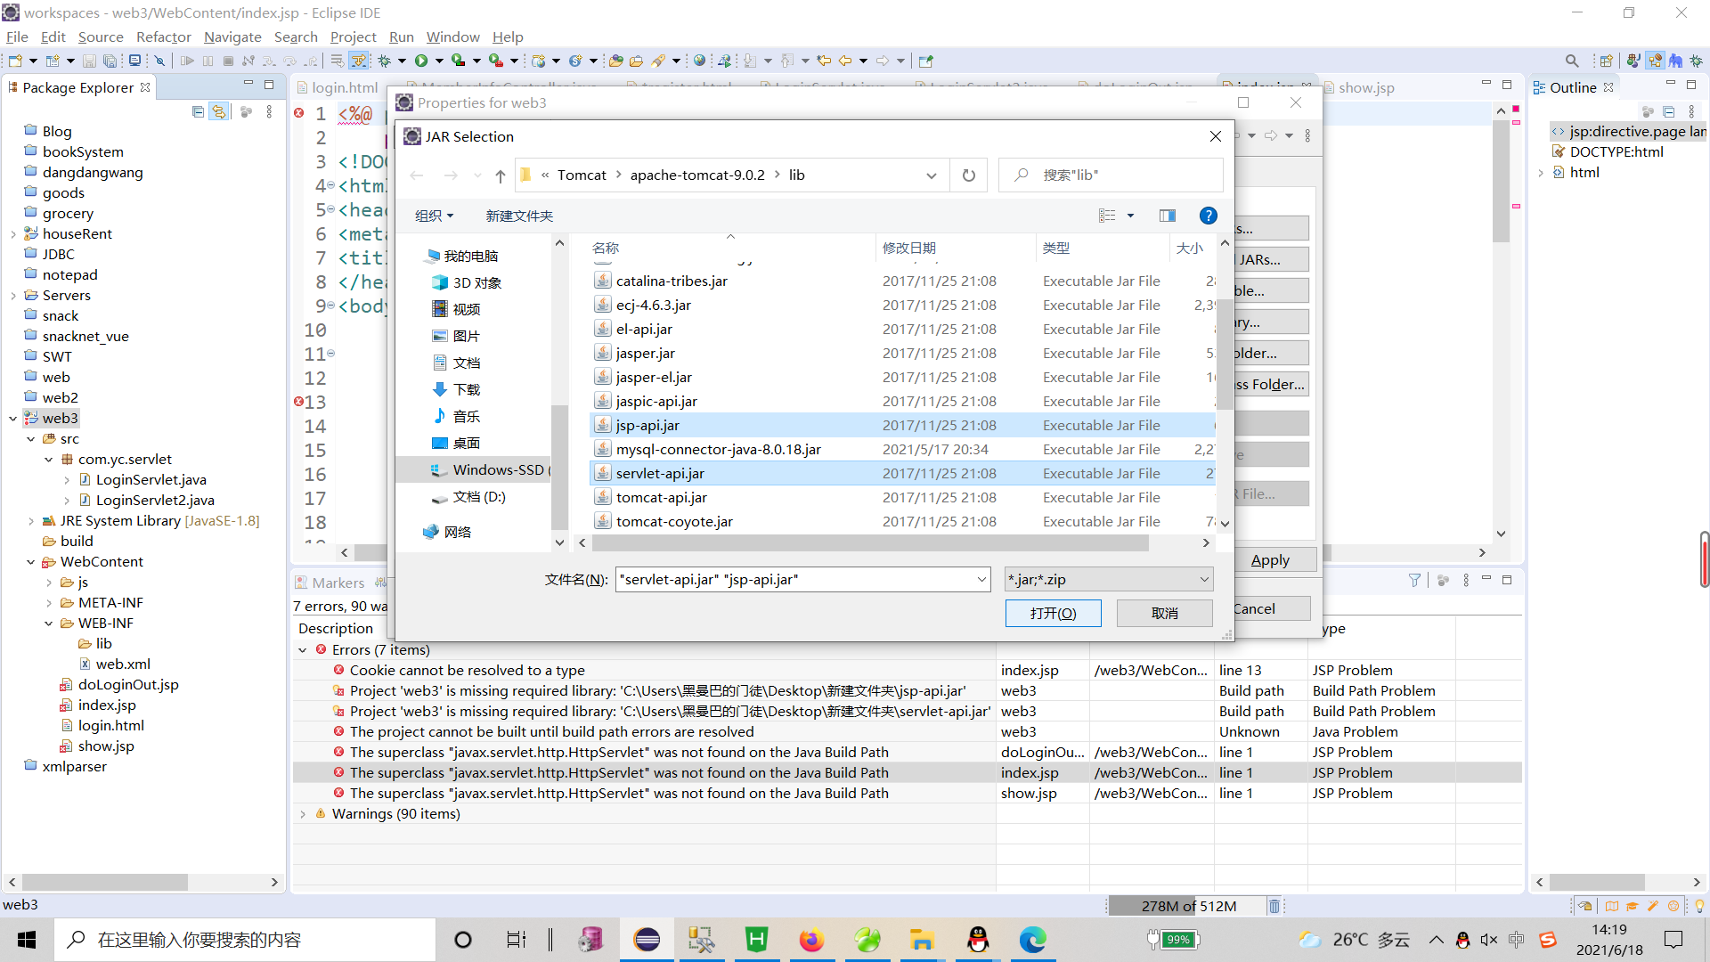The image size is (1710, 962).
Task: Expand JRE System Library node
Action: [30, 520]
